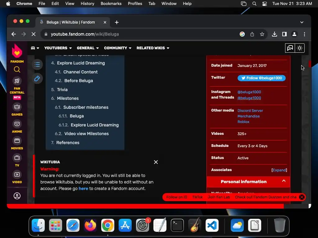Jump to Subscriber milestones section
Screen dimensions: 318x238
click(x=86, y=107)
